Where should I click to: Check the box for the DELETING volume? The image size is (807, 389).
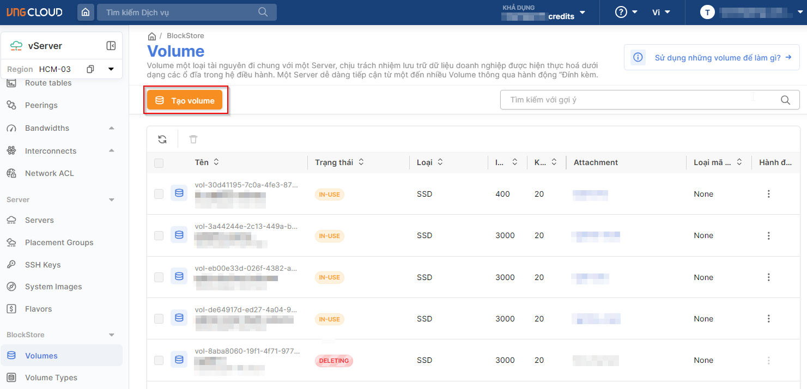click(159, 360)
